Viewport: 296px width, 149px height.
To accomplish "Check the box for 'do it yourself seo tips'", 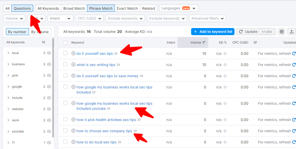I will (x=65, y=53).
